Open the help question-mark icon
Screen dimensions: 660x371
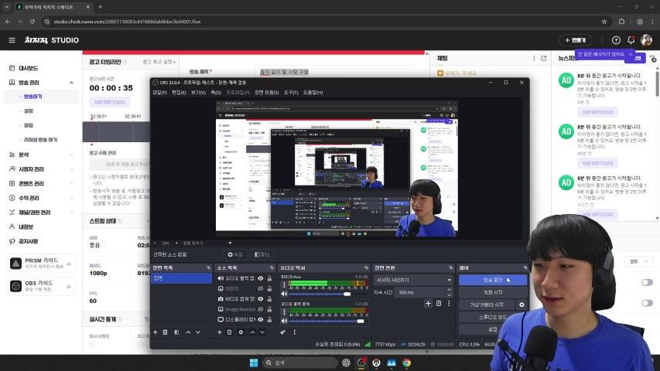(x=616, y=40)
